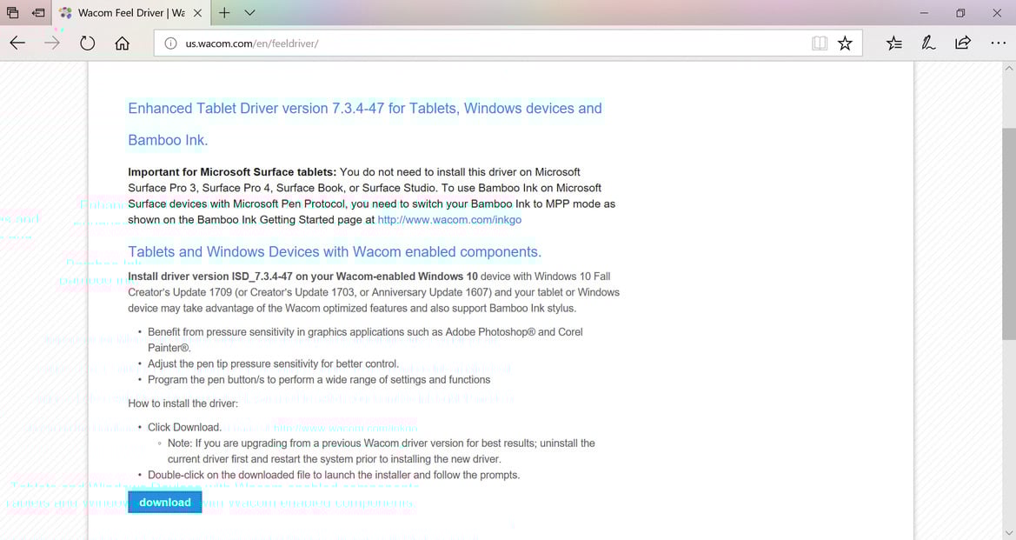Click the Forward navigation arrow
1016x540 pixels.
[52, 43]
